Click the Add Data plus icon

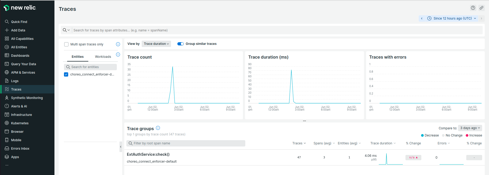(x=7, y=30)
